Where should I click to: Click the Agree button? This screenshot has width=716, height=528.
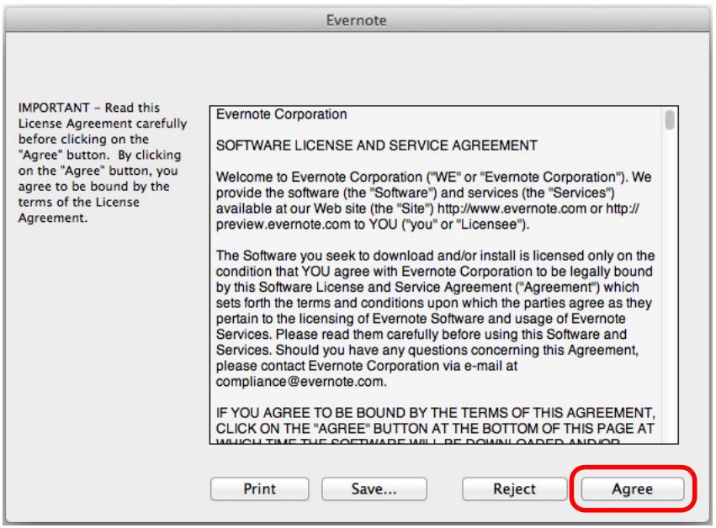[633, 488]
